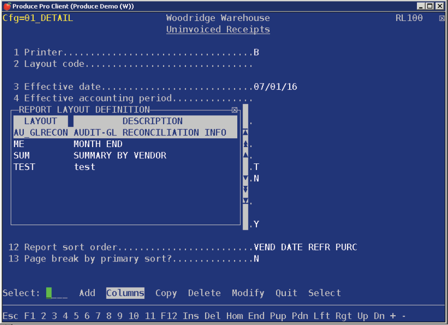This screenshot has height=325, width=448.
Task: Close the Report Layout Definition popup
Action: coord(235,110)
